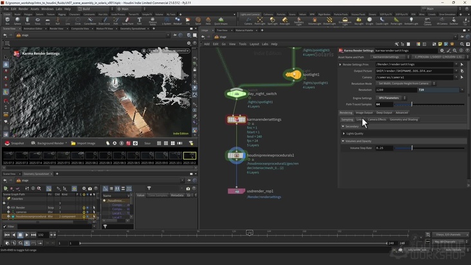
Task: Toggle the Auto Update cook mode
Action: click(453, 250)
